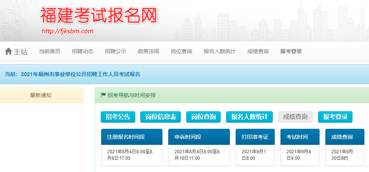The width and height of the screenshot is (369, 172).
Task: Click the blue 岗位查询 button
Action: 203,117
